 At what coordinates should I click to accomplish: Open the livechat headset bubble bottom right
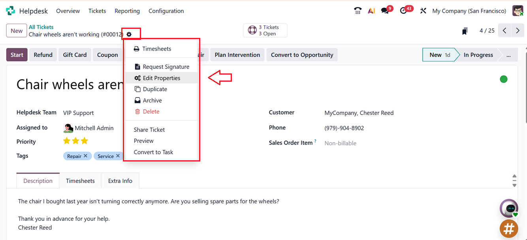click(x=509, y=208)
